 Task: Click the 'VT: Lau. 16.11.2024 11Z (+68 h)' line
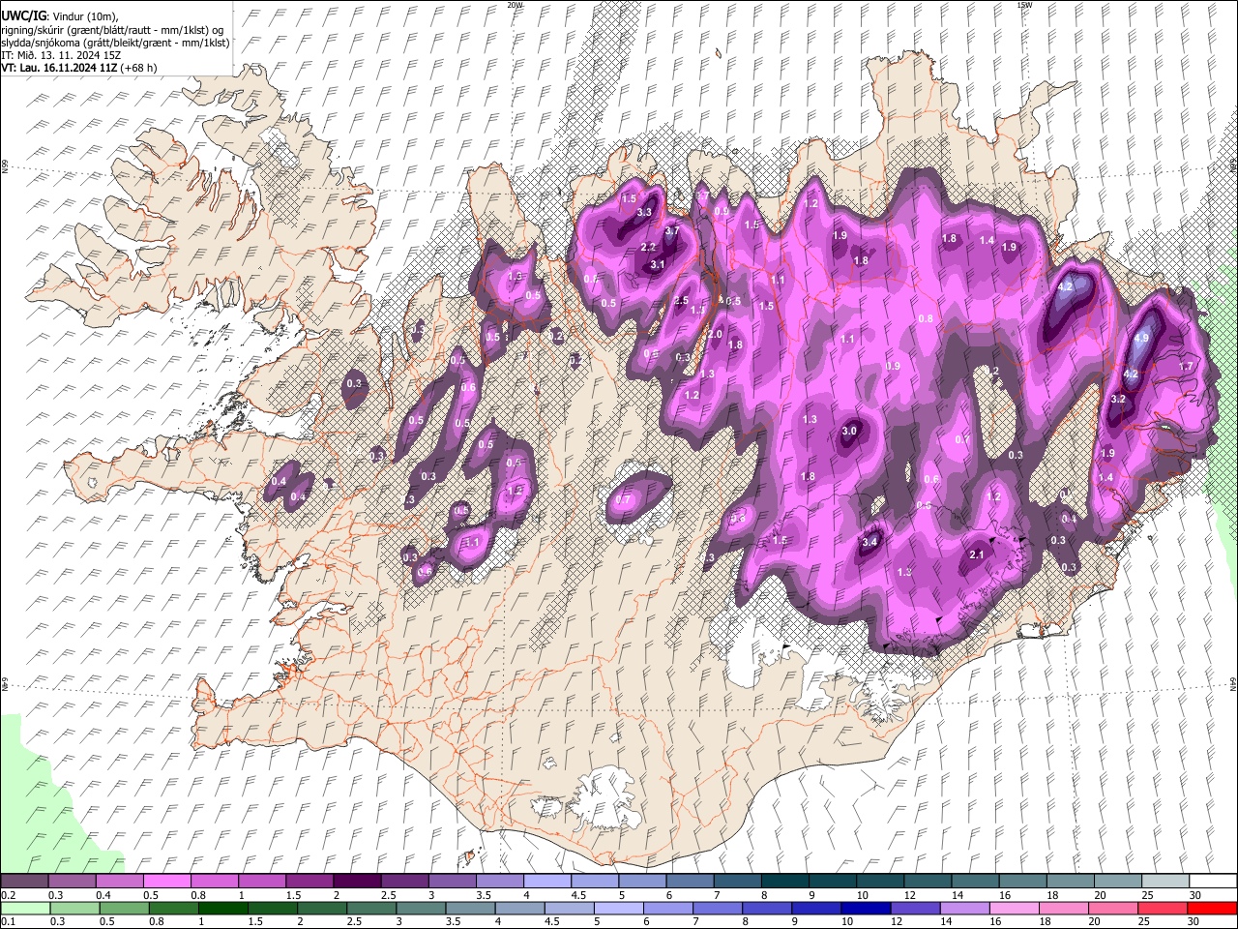click(x=79, y=68)
